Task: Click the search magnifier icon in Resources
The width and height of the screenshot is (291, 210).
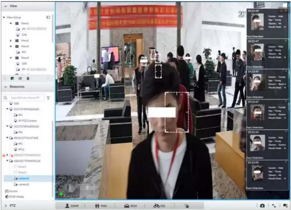Action: 5,98
